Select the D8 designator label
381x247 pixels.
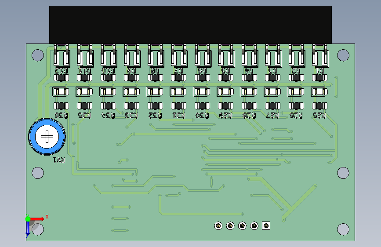click(x=155, y=71)
